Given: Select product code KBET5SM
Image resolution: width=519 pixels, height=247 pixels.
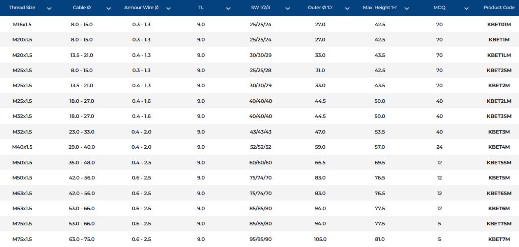Looking at the screenshot, I should [x=499, y=163].
